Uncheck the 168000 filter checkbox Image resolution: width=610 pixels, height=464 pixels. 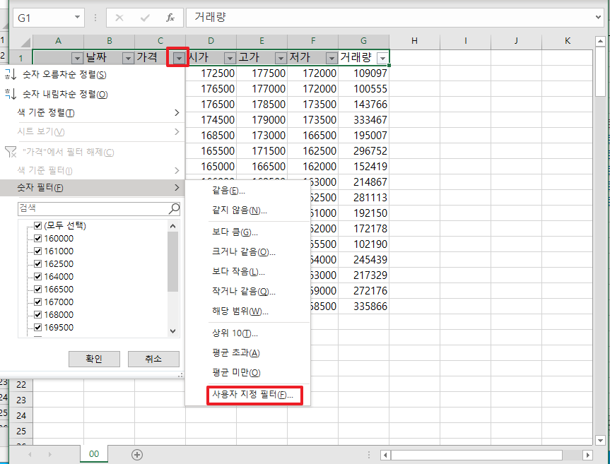pyautogui.click(x=37, y=314)
